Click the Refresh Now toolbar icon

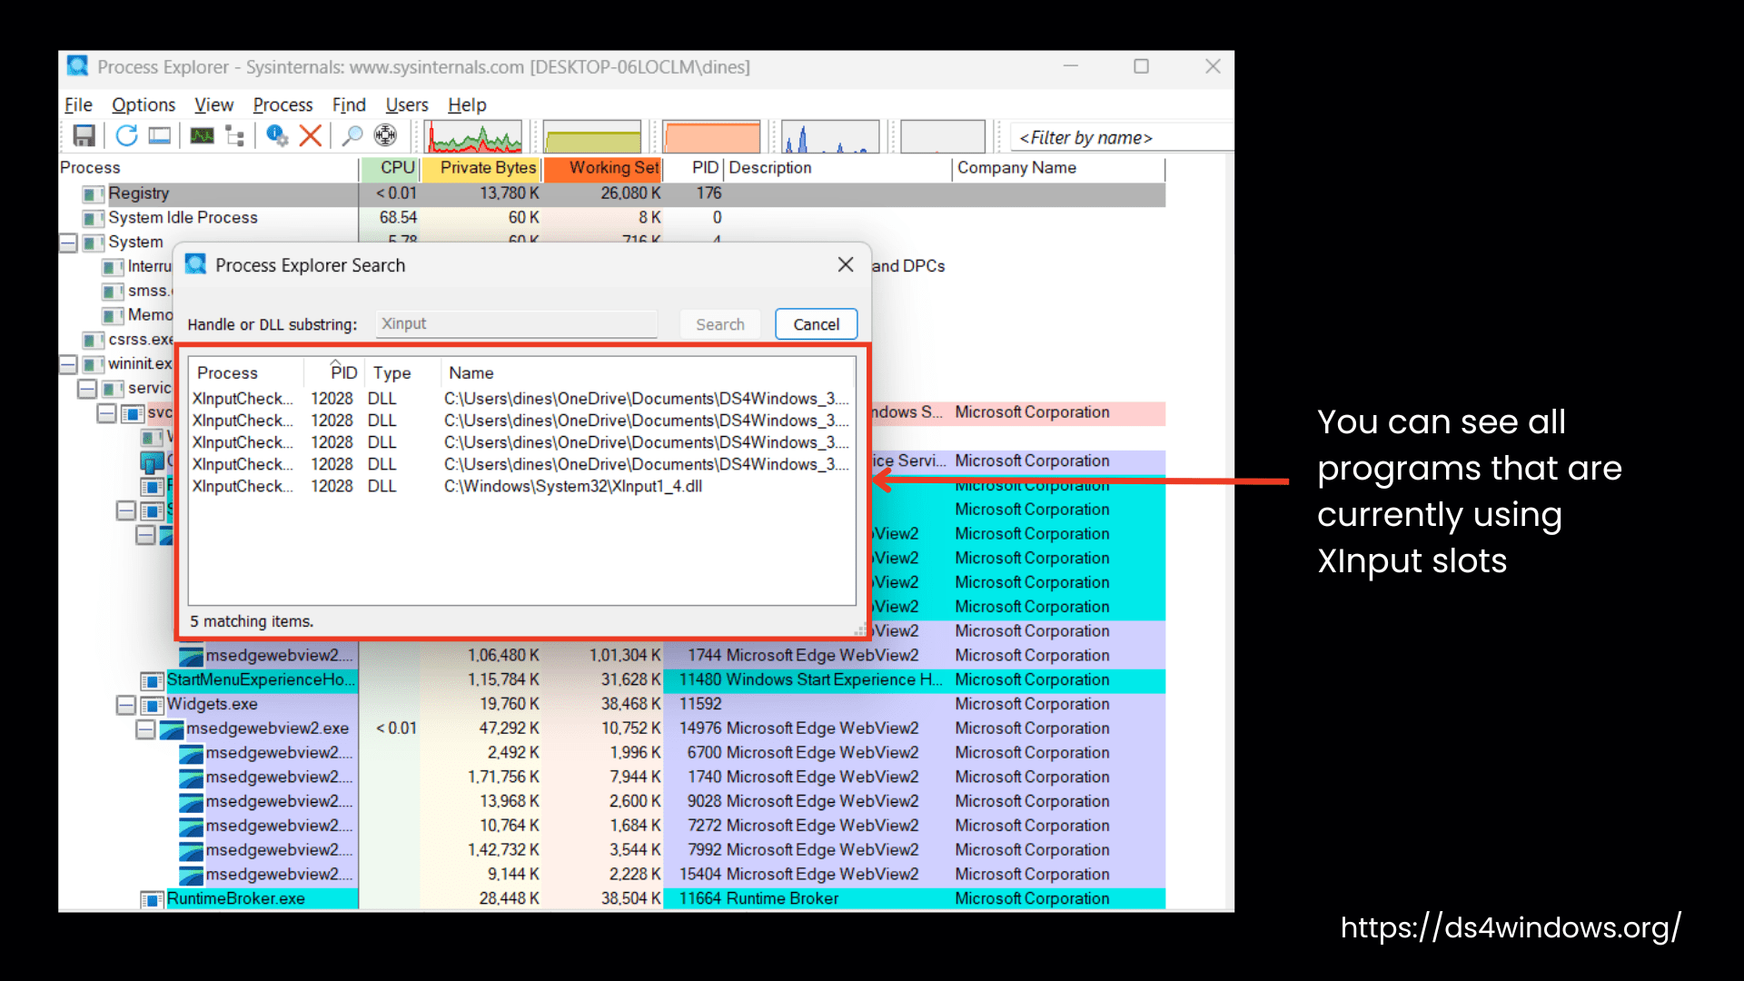126,136
